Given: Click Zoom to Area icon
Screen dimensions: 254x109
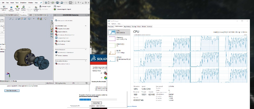Looking at the screenshot, I should tap(13, 19).
